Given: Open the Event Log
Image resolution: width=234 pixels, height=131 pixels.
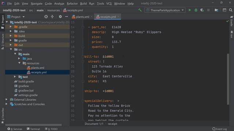Looking at the screenshot, I should (x=220, y=129).
